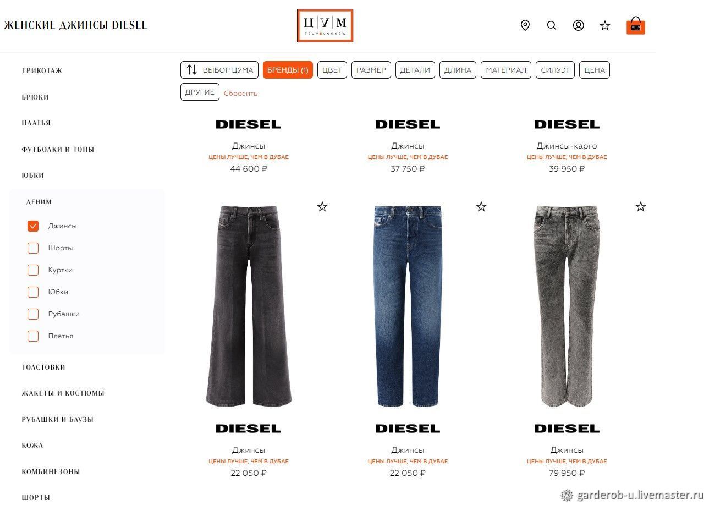
Task: Favorite the blue Diesel jeans
Action: click(x=481, y=207)
